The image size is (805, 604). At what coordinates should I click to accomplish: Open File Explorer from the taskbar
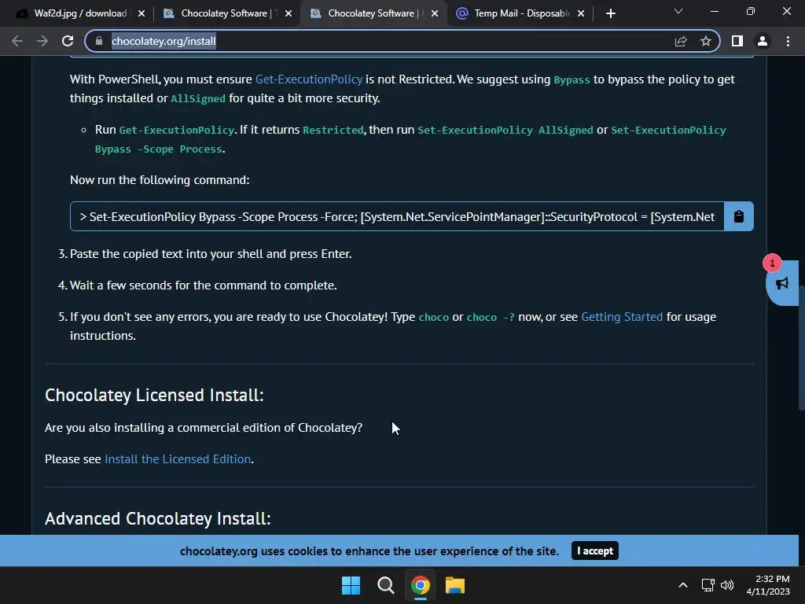coord(455,585)
